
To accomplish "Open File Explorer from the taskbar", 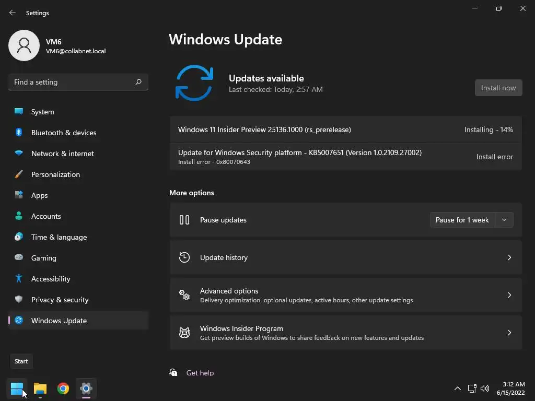I will [x=40, y=388].
